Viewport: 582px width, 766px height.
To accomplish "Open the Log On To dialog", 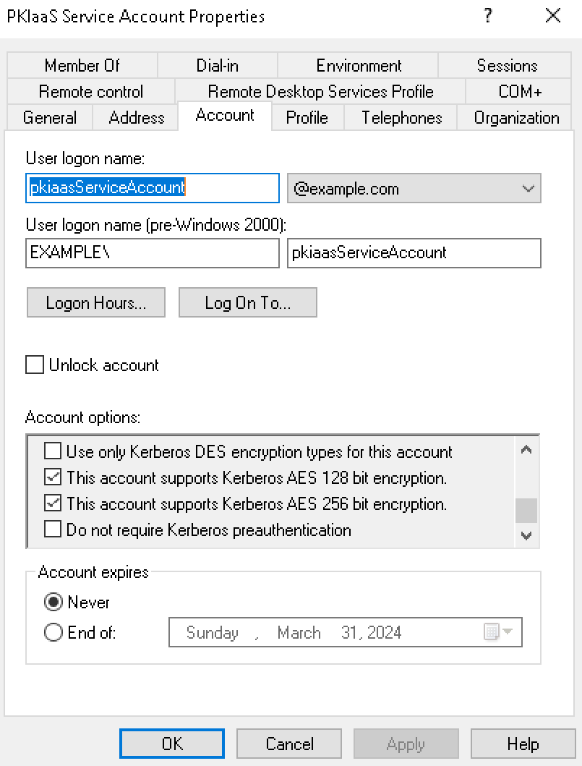I will (x=247, y=303).
